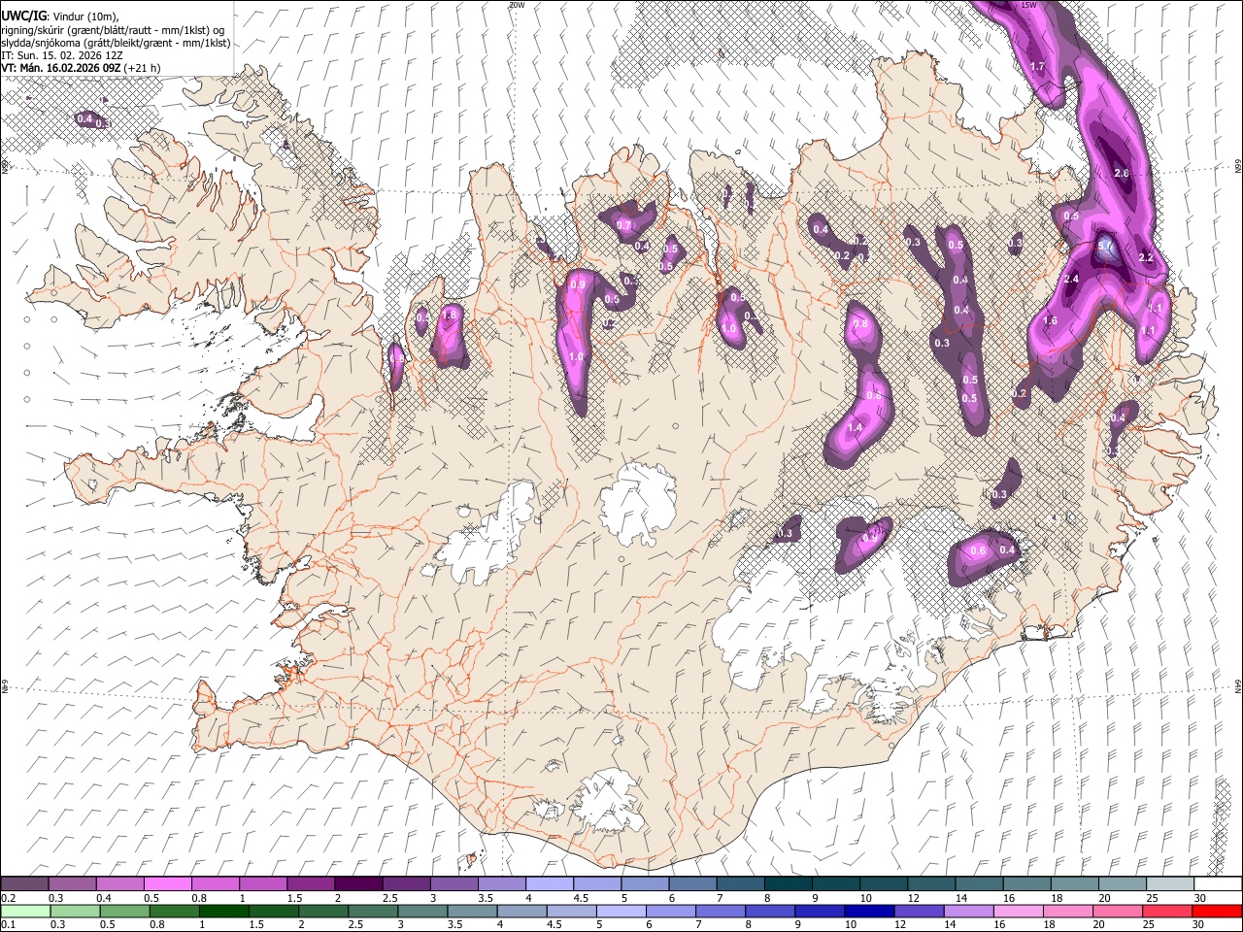
Task: Select the 1 darkest green swatch in the rain scale
Action: tap(224, 911)
